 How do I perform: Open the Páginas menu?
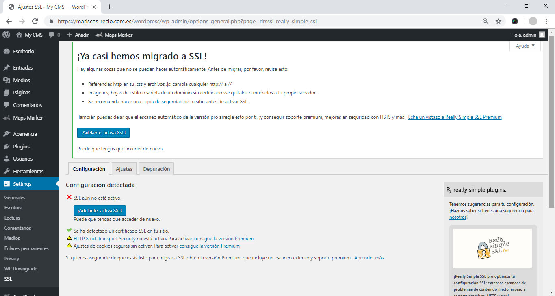coord(29,93)
